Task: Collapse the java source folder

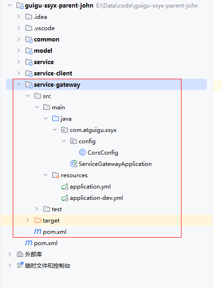Action: pos(46,118)
